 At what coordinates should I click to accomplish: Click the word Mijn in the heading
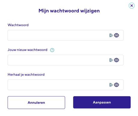coord(44,11)
